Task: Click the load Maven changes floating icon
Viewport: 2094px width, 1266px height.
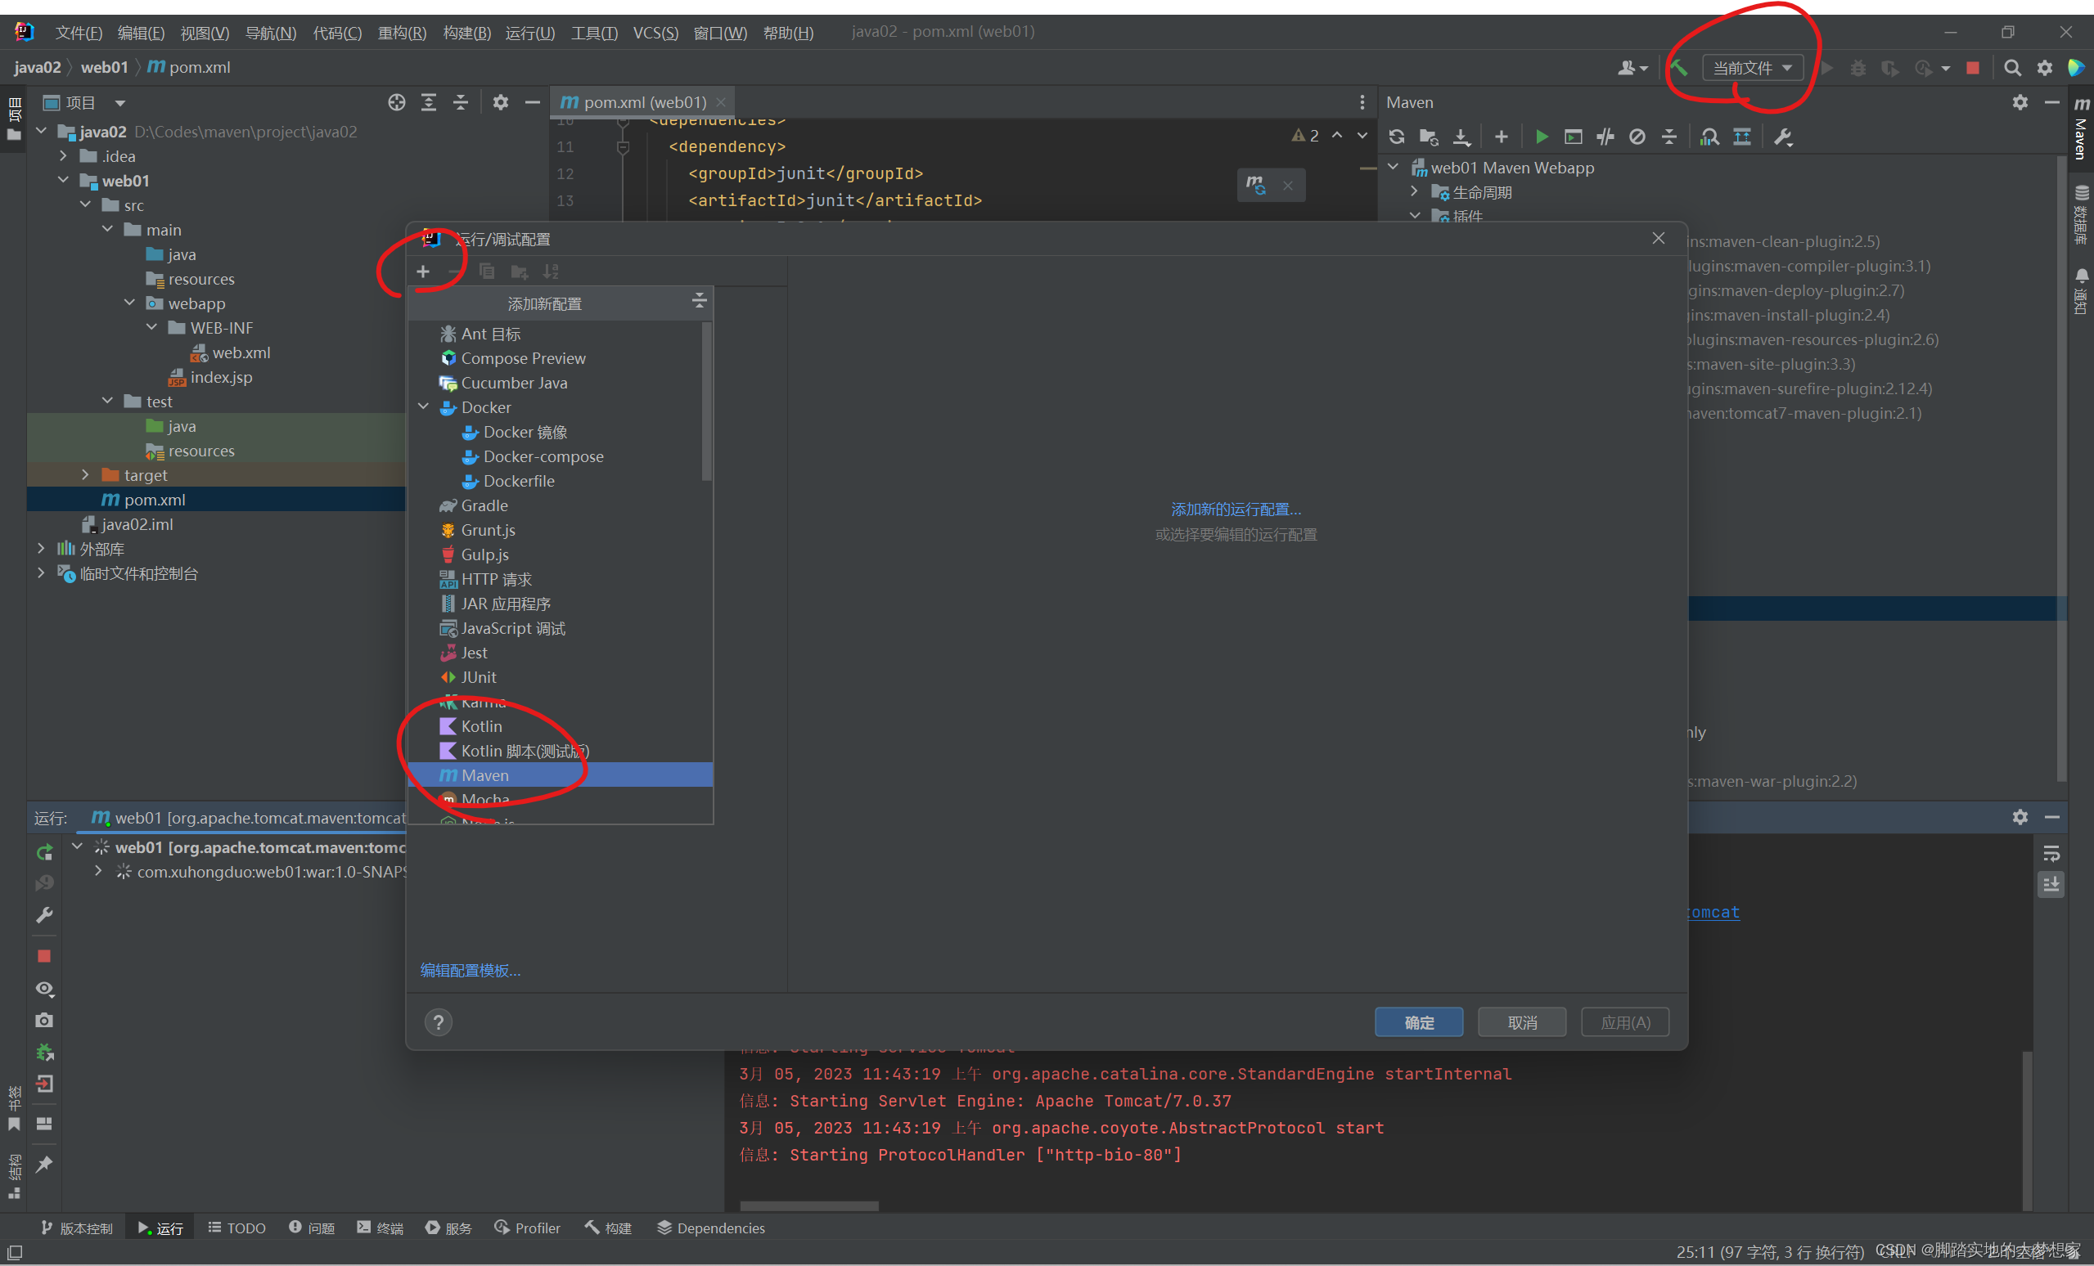Action: coord(1255,184)
